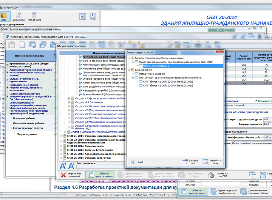Collapse Сопутствующие работы group

point(11,128)
